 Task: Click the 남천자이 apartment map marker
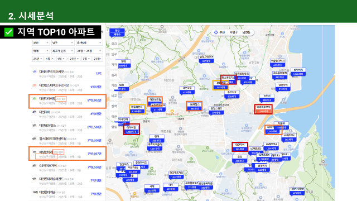coord(283,87)
